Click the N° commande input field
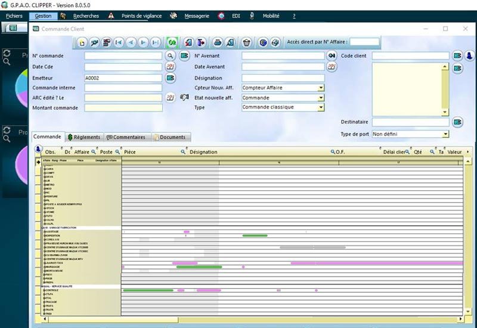Viewport: 477px width, 328px height. [x=123, y=55]
